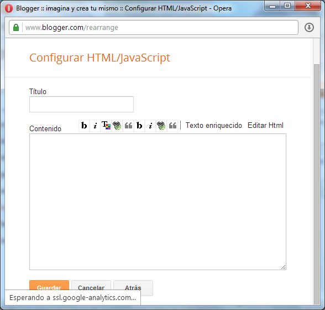Click inside the Contenido text area
The height and width of the screenshot is (310, 325).
point(158,202)
